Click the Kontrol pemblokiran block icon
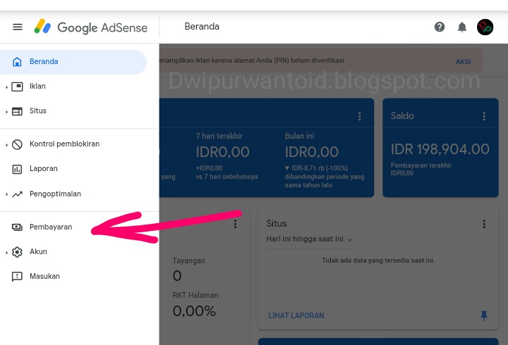 pyautogui.click(x=17, y=144)
